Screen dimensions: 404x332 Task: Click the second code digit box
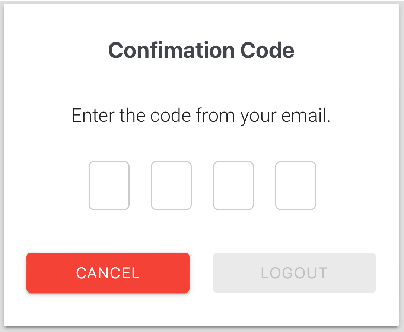click(171, 186)
